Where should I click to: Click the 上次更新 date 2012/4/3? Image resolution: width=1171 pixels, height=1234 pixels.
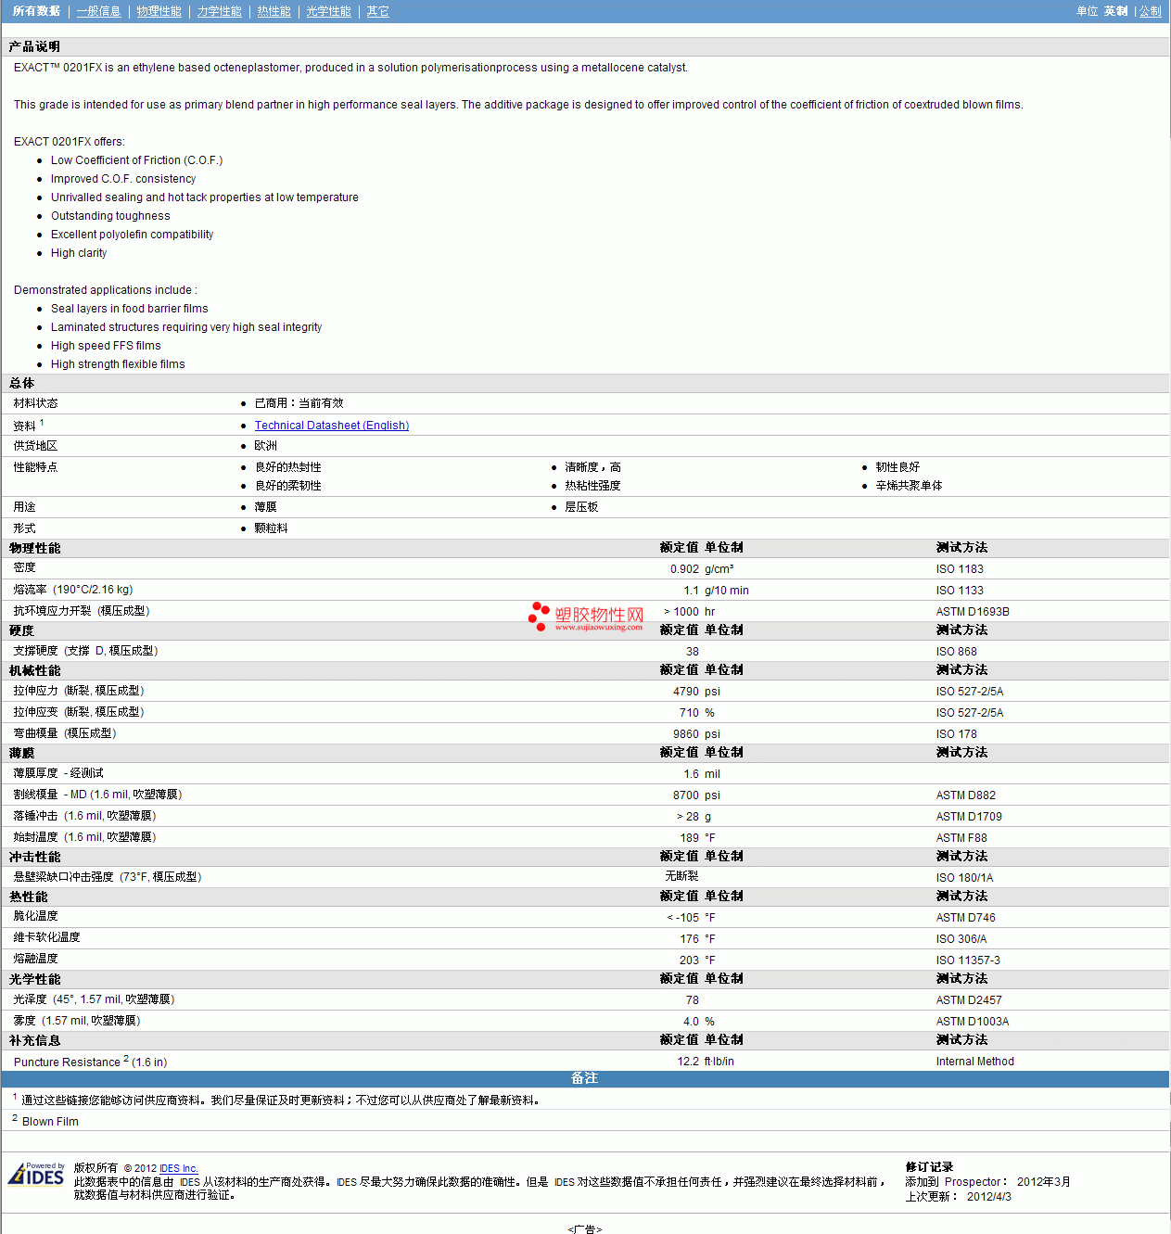989,1197
